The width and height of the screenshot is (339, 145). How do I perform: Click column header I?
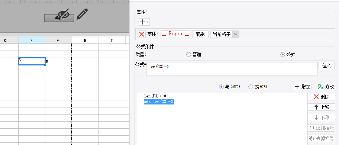point(112,41)
